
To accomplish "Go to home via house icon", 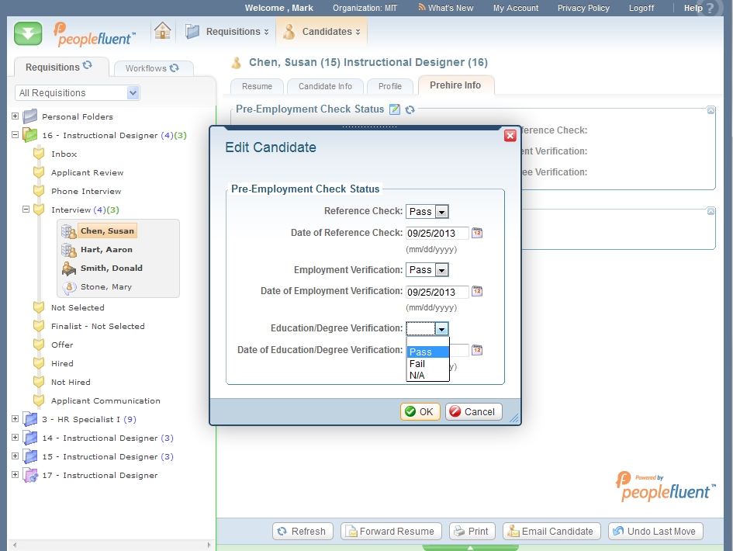I will tap(162, 31).
